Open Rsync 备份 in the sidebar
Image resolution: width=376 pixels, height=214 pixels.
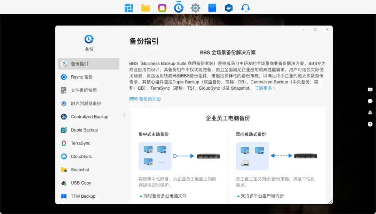click(81, 77)
